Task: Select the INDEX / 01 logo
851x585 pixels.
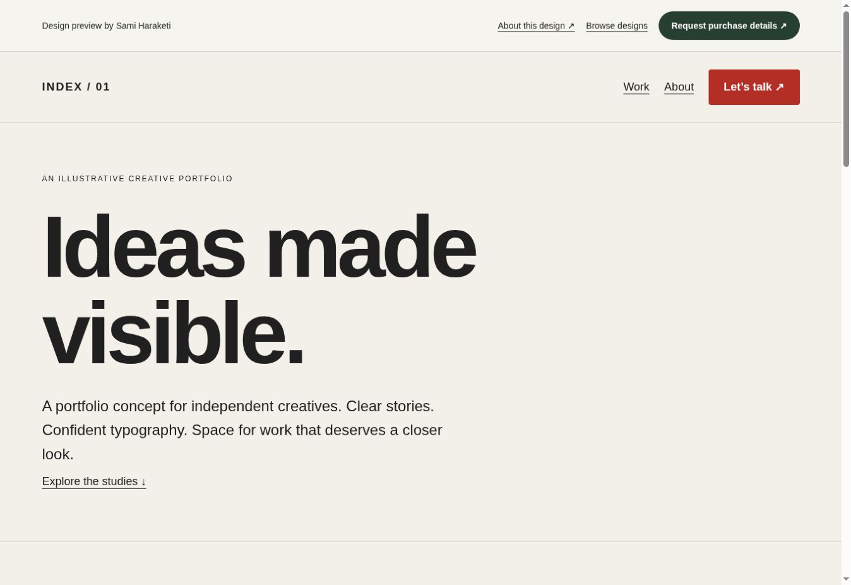Action: pos(76,87)
